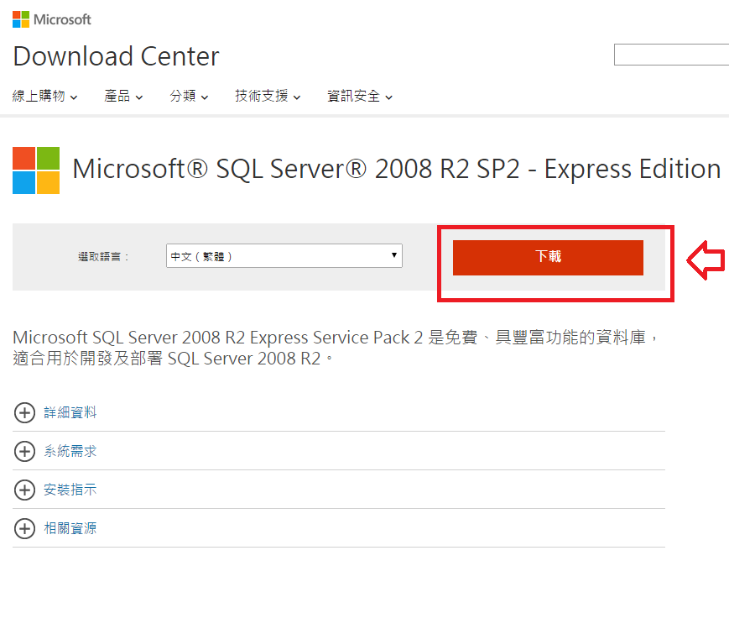Expand the 系統需求 section label
The height and width of the screenshot is (629, 729).
tap(70, 451)
